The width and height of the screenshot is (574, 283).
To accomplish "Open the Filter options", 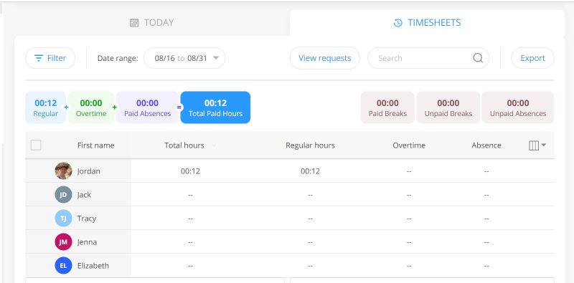I will tap(50, 58).
